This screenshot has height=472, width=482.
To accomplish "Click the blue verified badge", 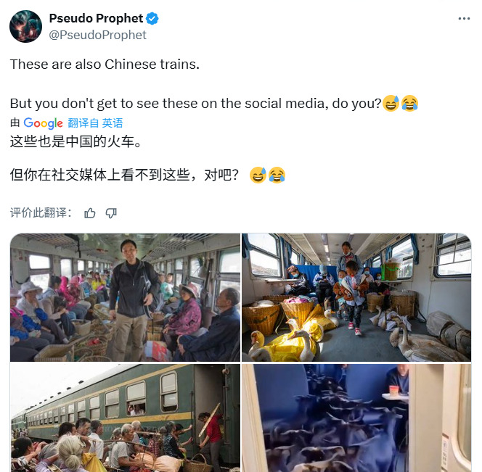I will point(152,18).
